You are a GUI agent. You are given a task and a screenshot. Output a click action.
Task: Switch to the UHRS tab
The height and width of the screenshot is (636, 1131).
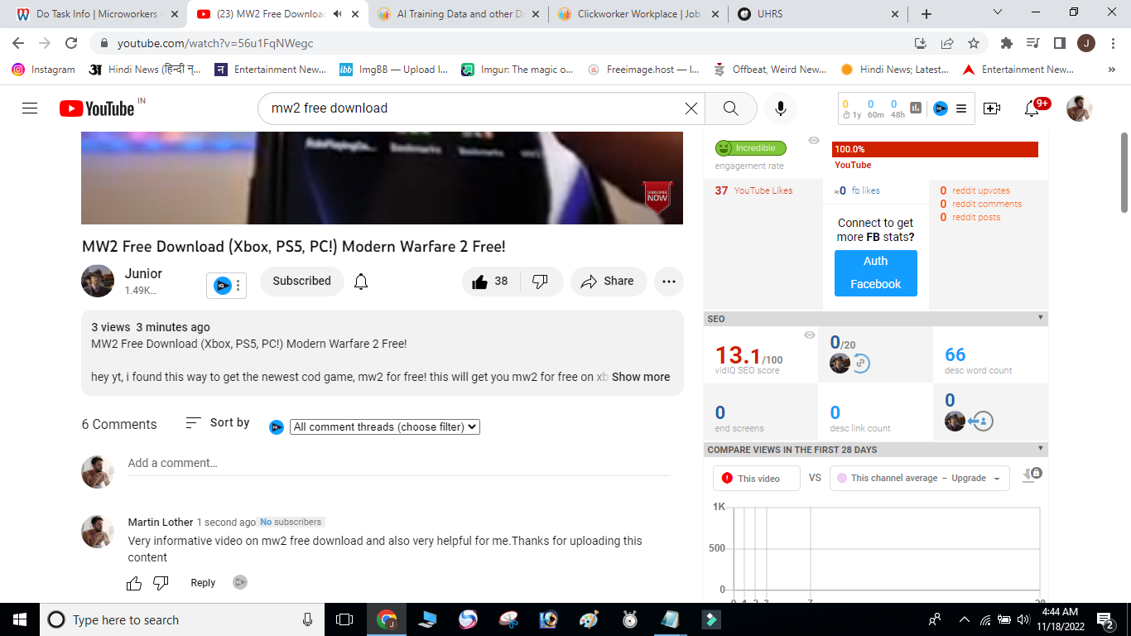pos(817,14)
